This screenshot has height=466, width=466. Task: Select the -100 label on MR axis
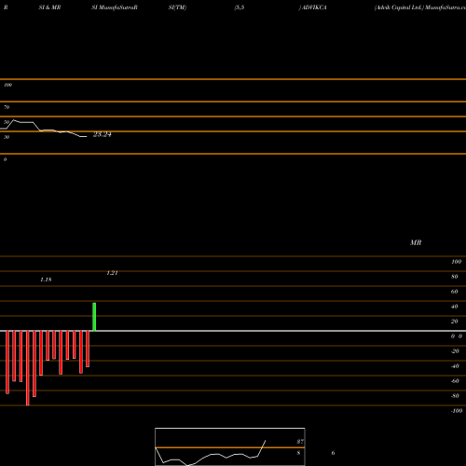[x=457, y=411]
